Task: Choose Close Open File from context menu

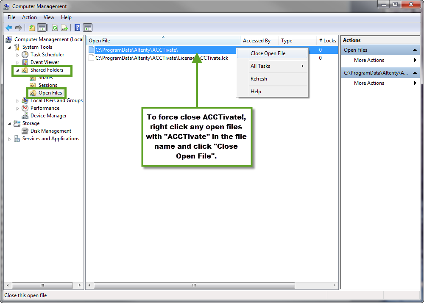Action: [272, 53]
